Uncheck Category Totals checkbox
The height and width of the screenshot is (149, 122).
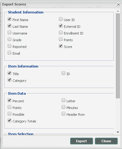point(9,121)
